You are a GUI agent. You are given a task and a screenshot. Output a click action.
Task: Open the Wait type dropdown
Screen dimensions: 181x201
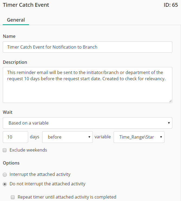pyautogui.click(x=87, y=123)
